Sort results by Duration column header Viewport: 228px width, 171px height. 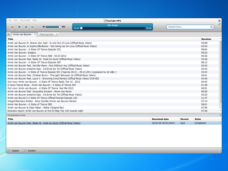point(209,39)
